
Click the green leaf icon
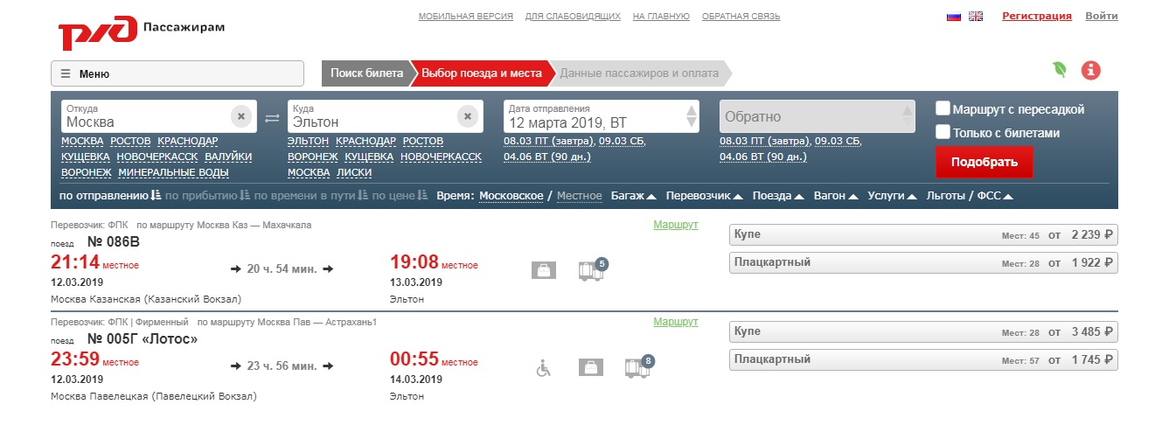[x=1060, y=71]
